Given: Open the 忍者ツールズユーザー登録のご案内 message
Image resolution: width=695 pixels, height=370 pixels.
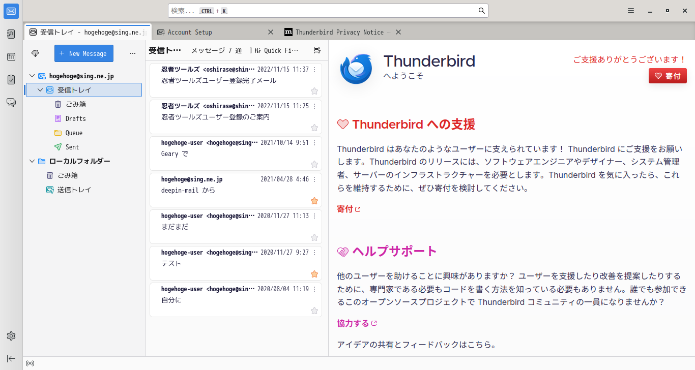Looking at the screenshot, I should [236, 117].
